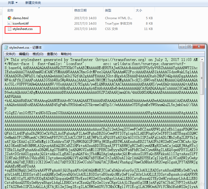Image resolution: width=208 pixels, height=189 pixels.
Task: Open the 格式(O) menu
Action: (38, 54)
